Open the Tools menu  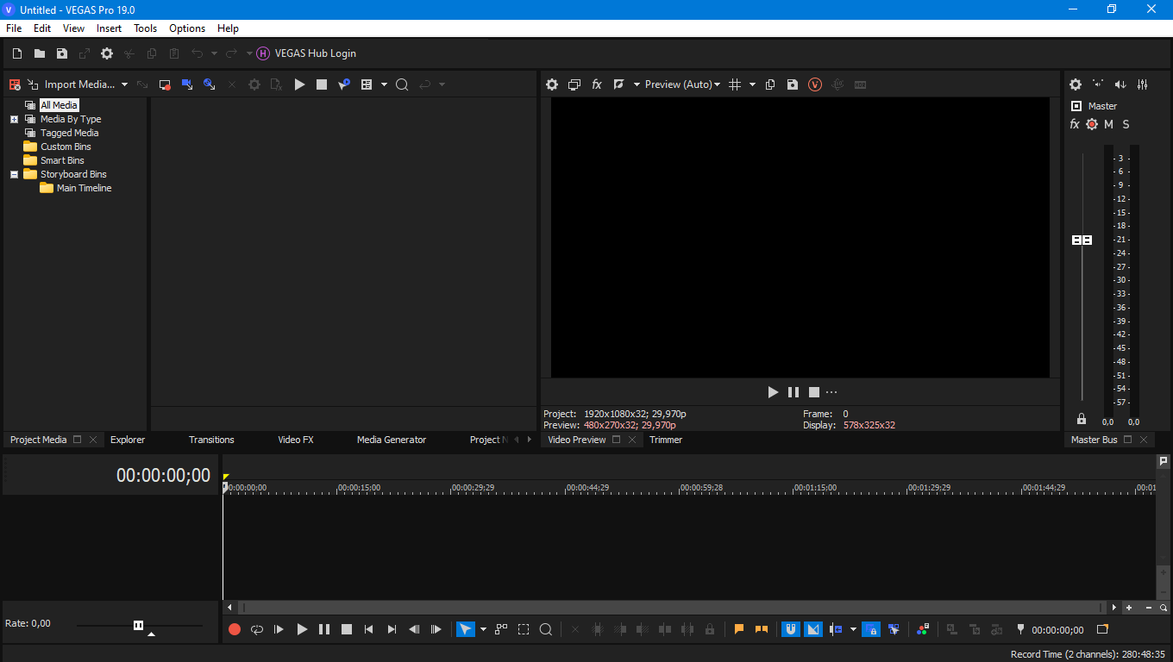pyautogui.click(x=146, y=28)
